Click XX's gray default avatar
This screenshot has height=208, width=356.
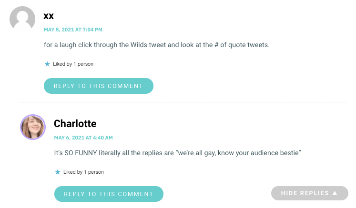tap(22, 19)
